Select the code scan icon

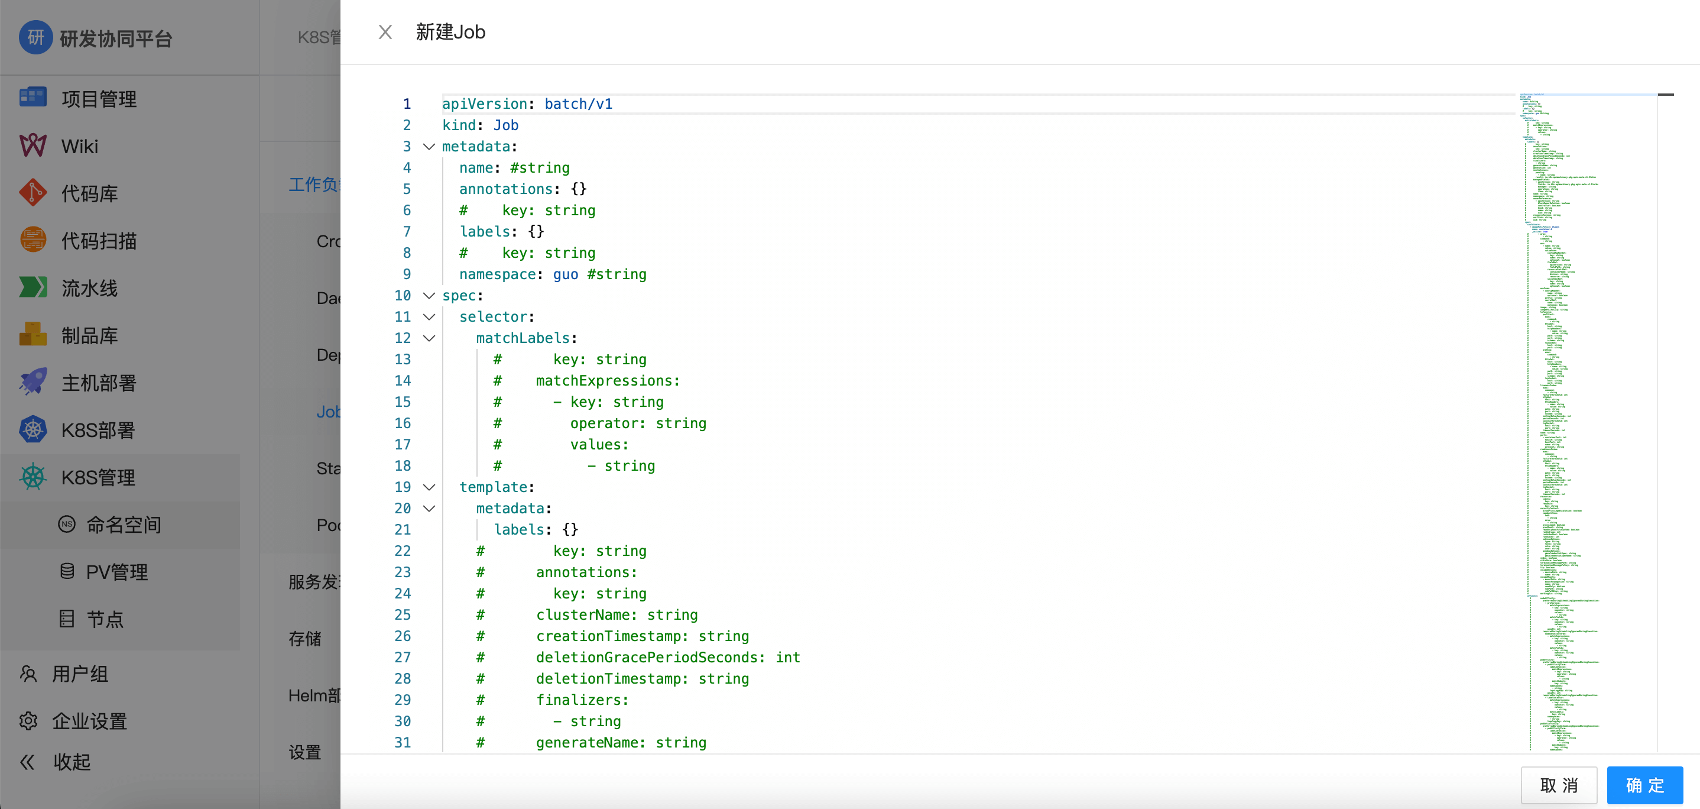[x=33, y=240]
